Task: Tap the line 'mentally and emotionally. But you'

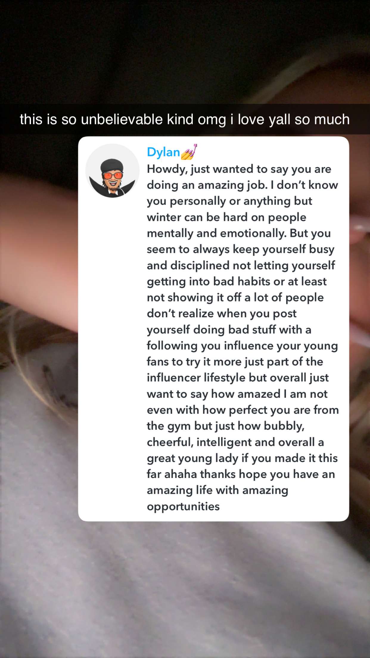Action: pyautogui.click(x=239, y=233)
